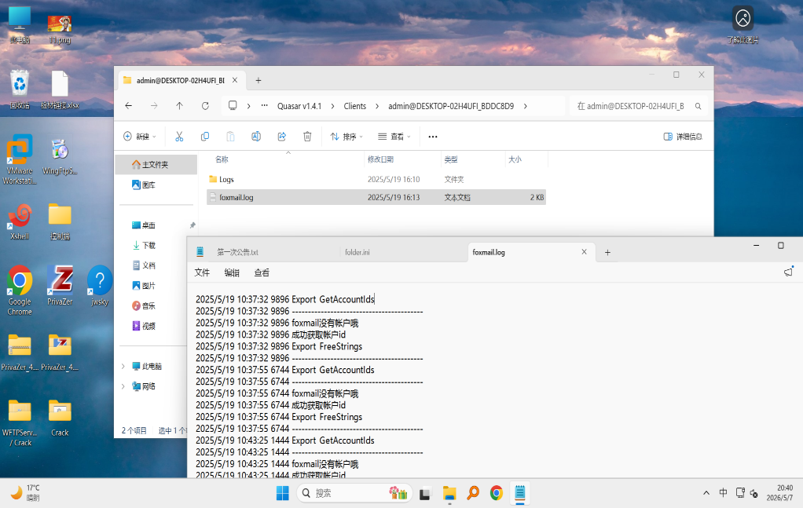Copy the selected file in Explorer toolbar
The width and height of the screenshot is (803, 508).
tap(205, 137)
